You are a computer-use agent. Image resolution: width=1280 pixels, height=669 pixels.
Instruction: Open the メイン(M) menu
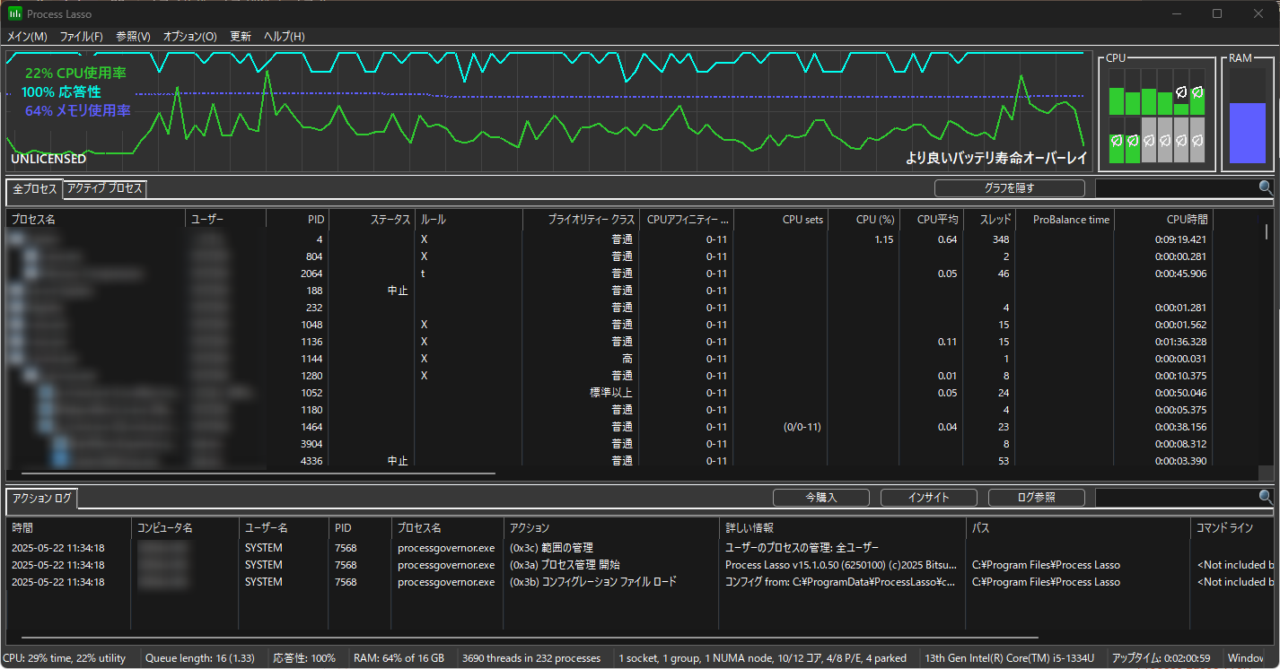(x=27, y=37)
